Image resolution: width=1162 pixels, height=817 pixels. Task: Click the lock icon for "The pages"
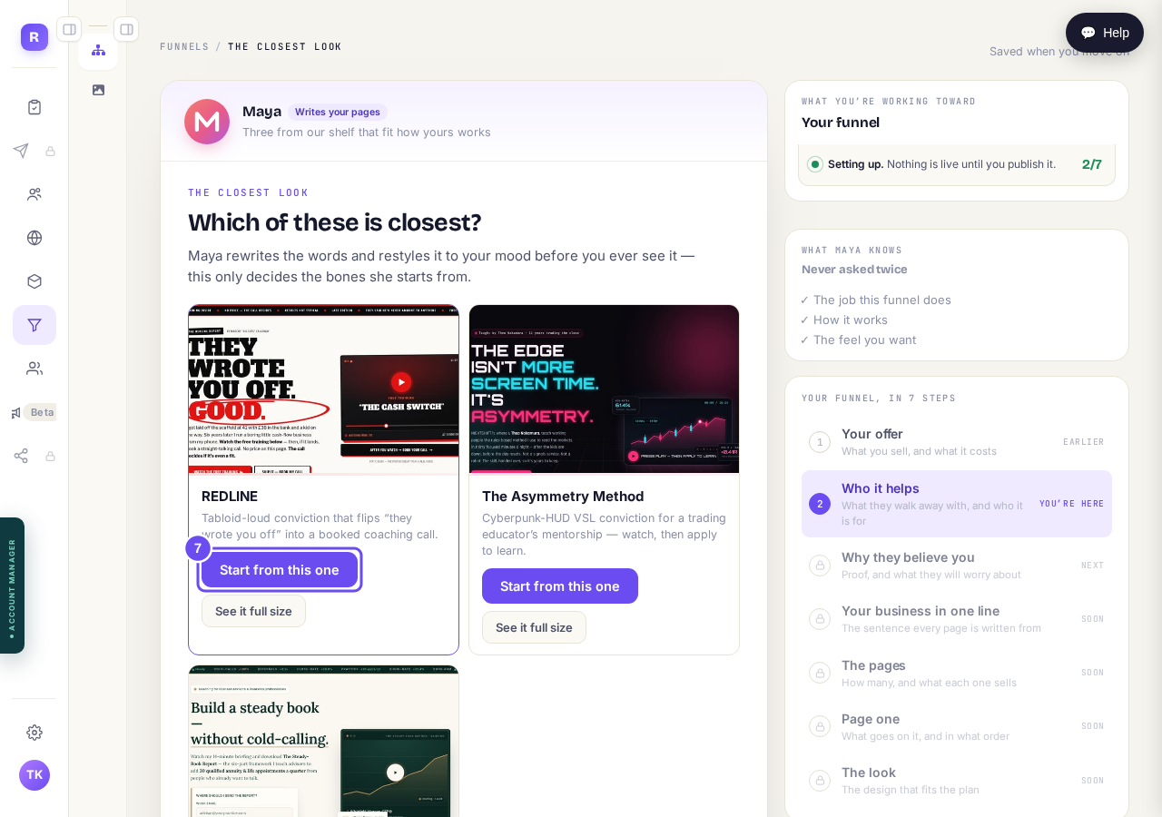(x=820, y=673)
